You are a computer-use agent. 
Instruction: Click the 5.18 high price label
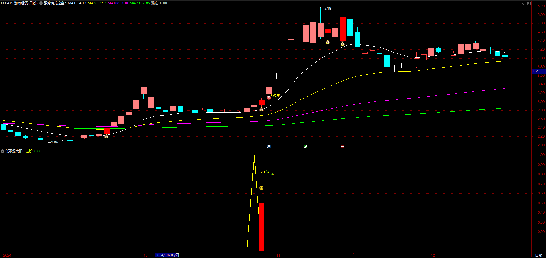tap(328, 9)
